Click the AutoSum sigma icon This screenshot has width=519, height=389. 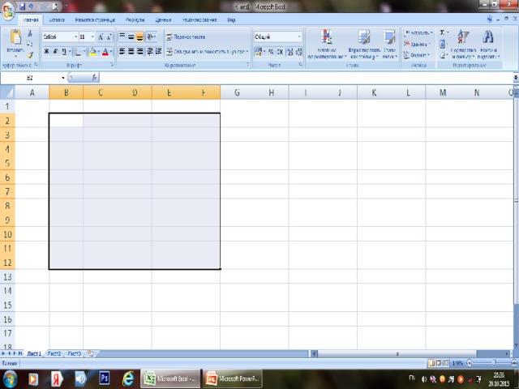(x=442, y=32)
